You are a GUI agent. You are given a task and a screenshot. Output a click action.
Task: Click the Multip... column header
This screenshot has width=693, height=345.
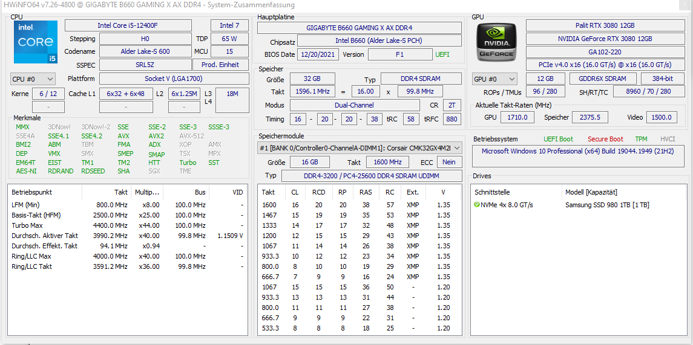[x=147, y=192]
